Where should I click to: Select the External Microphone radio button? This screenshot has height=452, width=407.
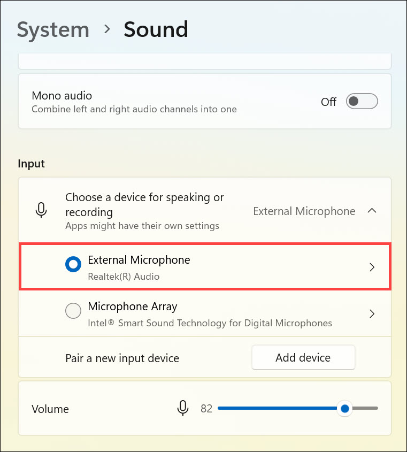[x=73, y=264]
